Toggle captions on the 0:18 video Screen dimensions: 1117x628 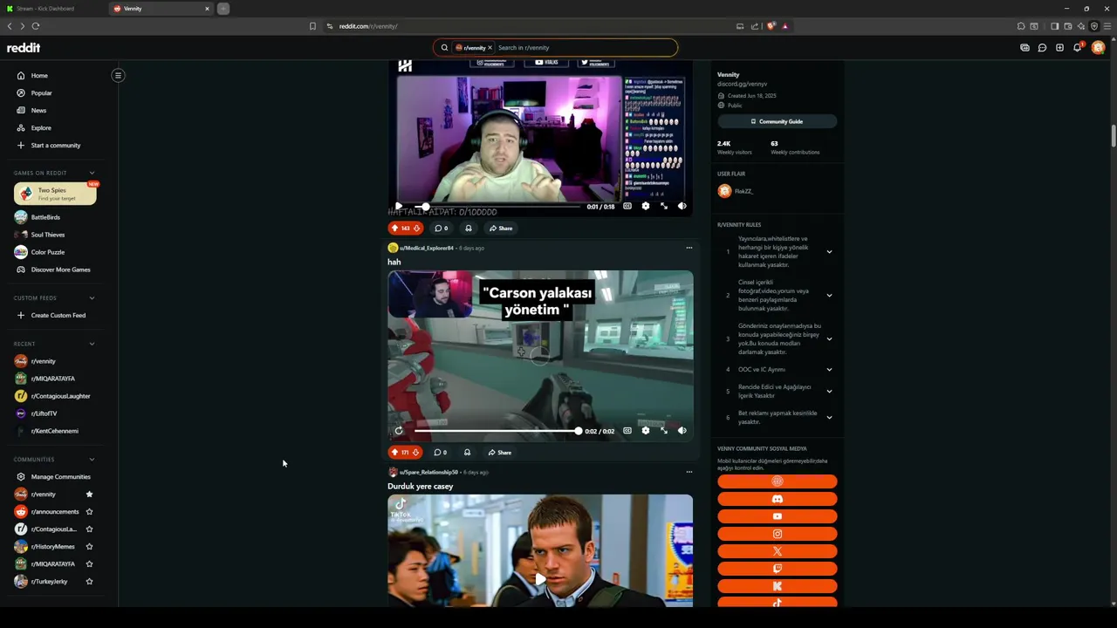pos(627,207)
